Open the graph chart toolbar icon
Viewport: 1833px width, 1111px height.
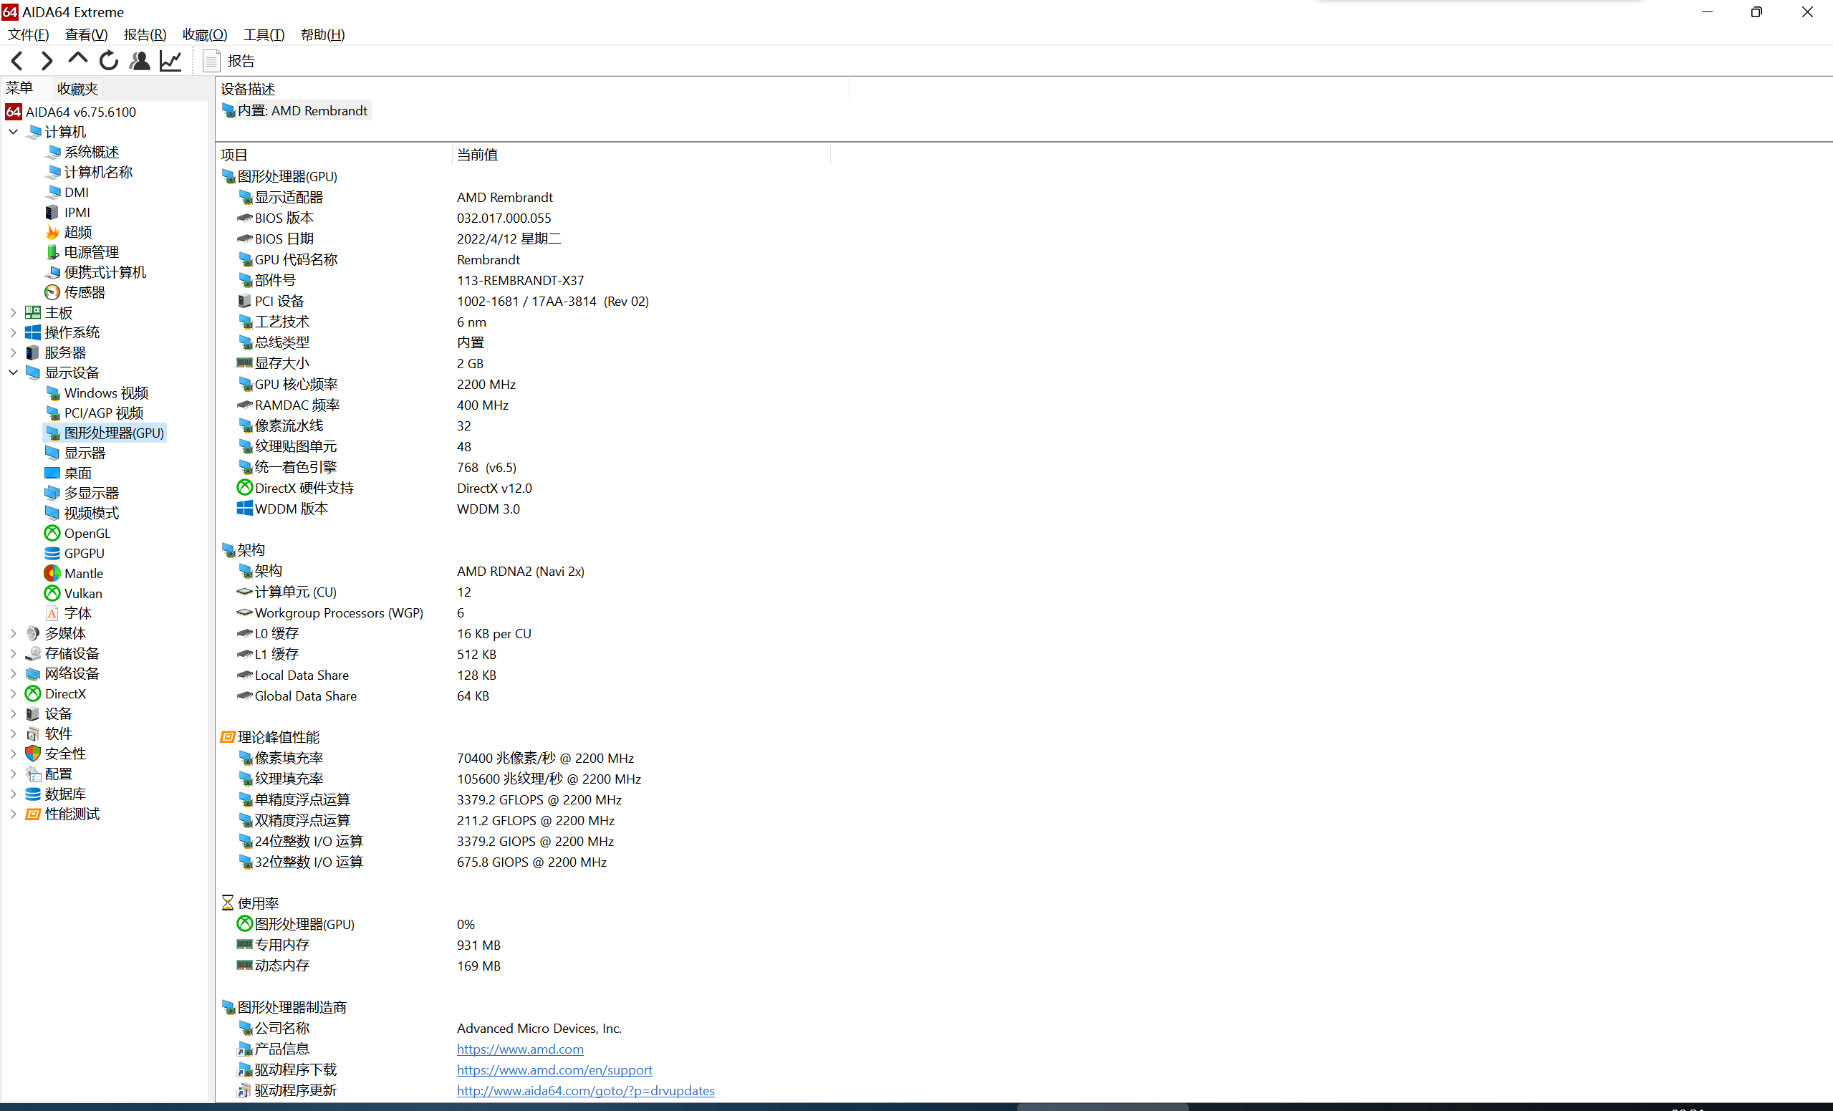(x=171, y=60)
